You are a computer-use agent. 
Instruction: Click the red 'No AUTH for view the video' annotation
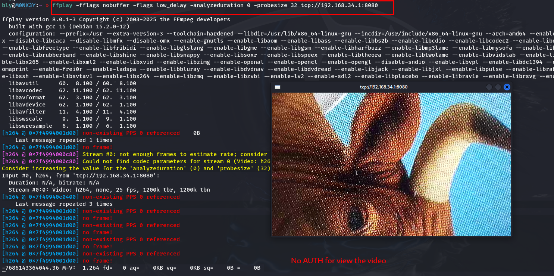click(x=338, y=261)
